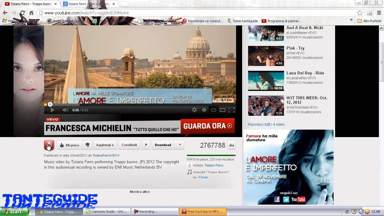Image resolution: width=384 pixels, height=216 pixels.
Task: Mute the video volume speaker icon
Action: [65, 110]
